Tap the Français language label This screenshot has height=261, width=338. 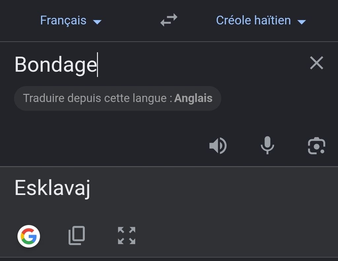[x=63, y=20]
